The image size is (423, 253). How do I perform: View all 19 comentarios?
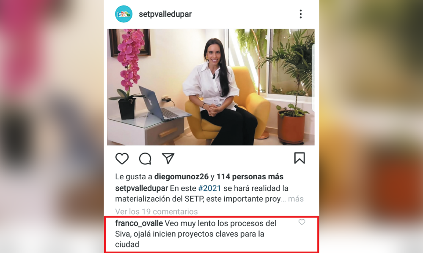157,212
